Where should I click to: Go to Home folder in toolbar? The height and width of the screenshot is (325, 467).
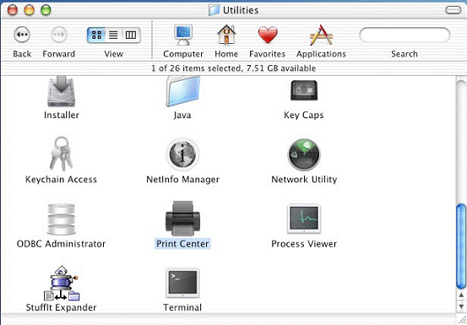226,35
